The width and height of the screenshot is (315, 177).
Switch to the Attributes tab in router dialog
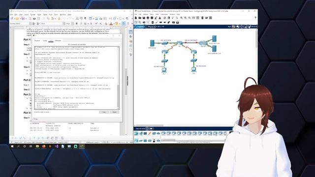point(58,40)
